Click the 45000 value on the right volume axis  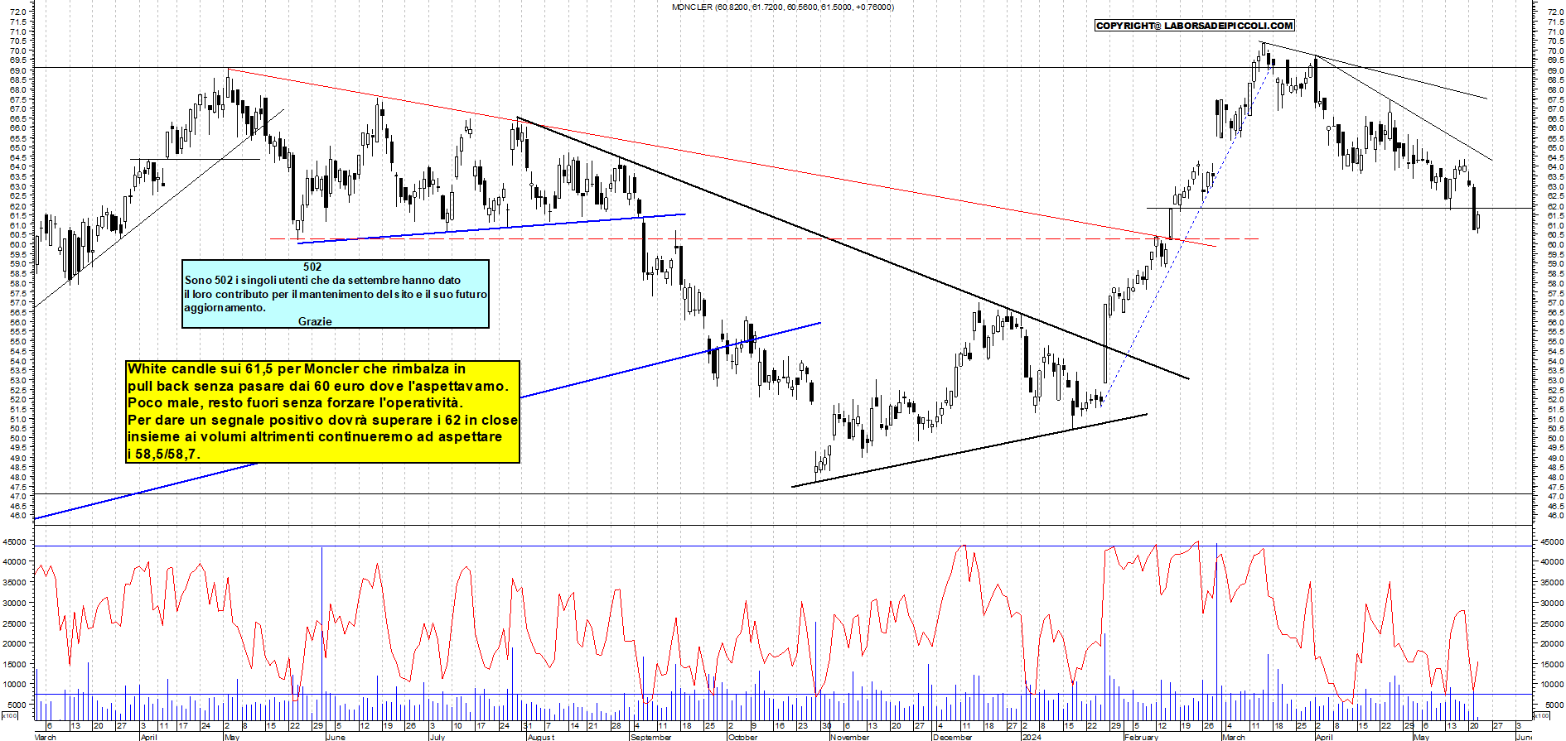pyautogui.click(x=1552, y=542)
